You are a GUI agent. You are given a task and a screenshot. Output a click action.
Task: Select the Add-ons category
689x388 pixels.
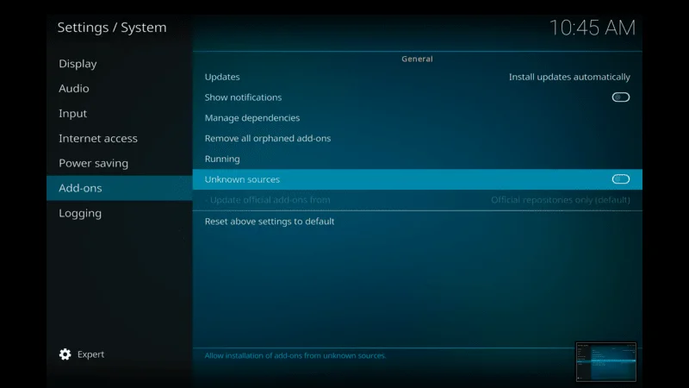[119, 188]
